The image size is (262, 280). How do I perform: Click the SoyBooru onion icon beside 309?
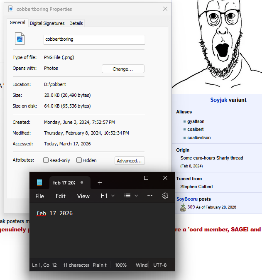pyautogui.click(x=183, y=207)
